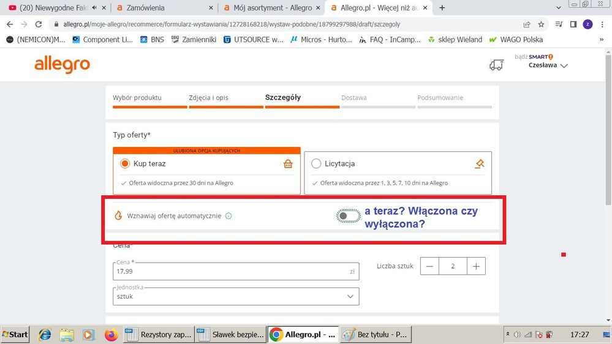Click the taskbar clock 17:27

pyautogui.click(x=579, y=334)
